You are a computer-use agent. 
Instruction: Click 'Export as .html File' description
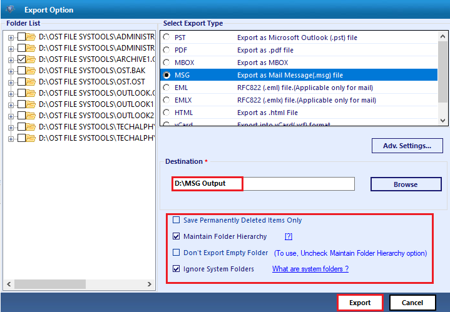[x=267, y=113]
